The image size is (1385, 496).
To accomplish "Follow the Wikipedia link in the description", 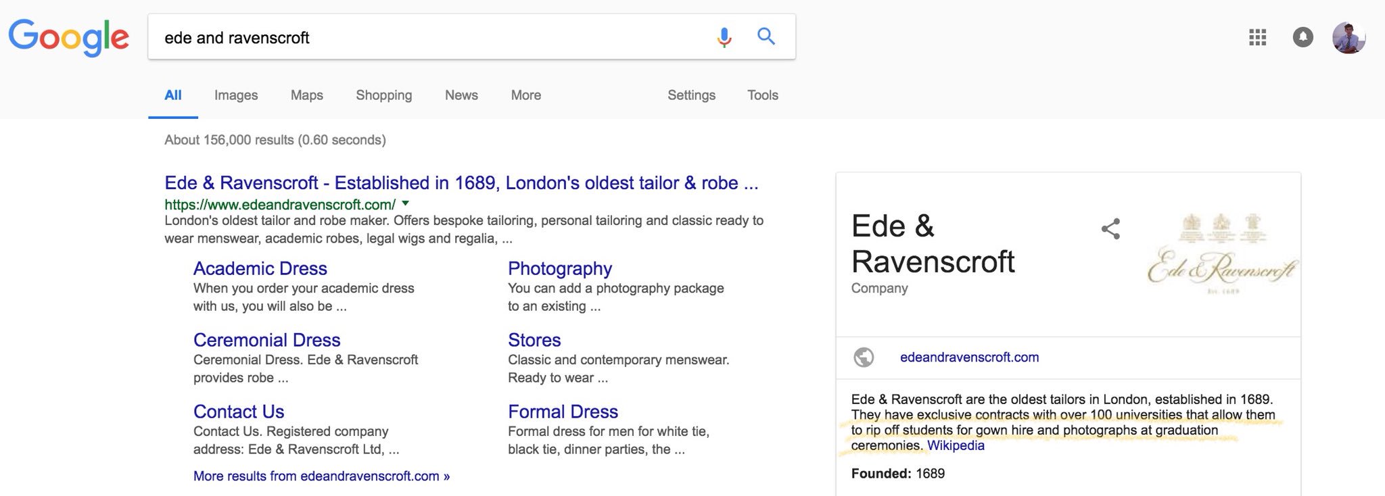I will pos(956,445).
